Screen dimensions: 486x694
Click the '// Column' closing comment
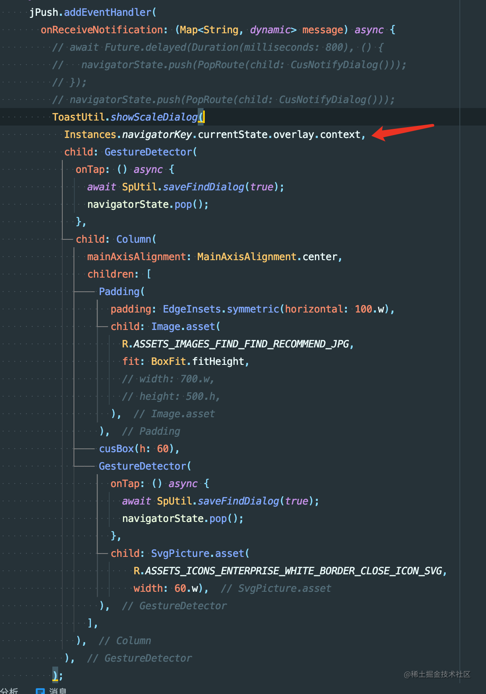pos(125,641)
